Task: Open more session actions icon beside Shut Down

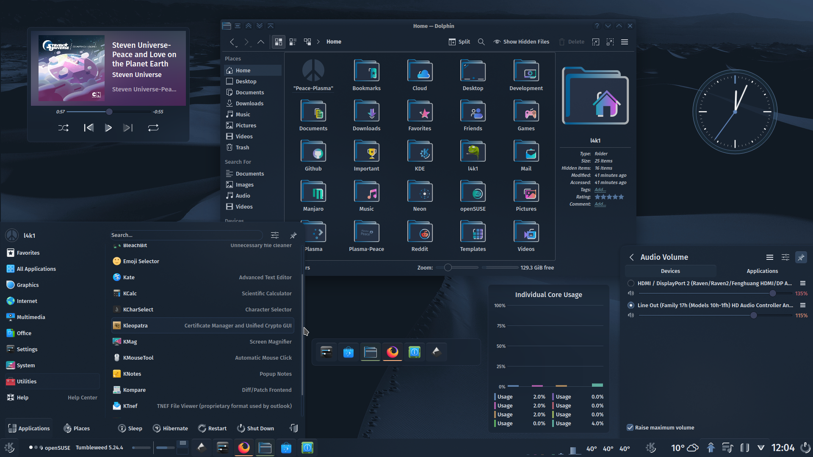Action: click(293, 428)
